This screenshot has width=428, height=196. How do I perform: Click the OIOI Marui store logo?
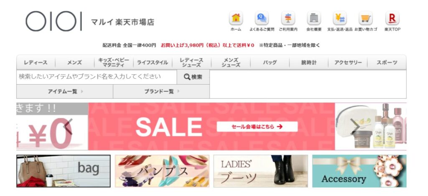pos(54,21)
